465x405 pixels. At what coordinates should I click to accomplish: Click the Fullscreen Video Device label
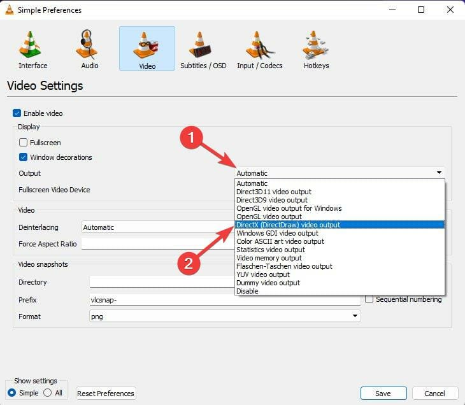[54, 190]
